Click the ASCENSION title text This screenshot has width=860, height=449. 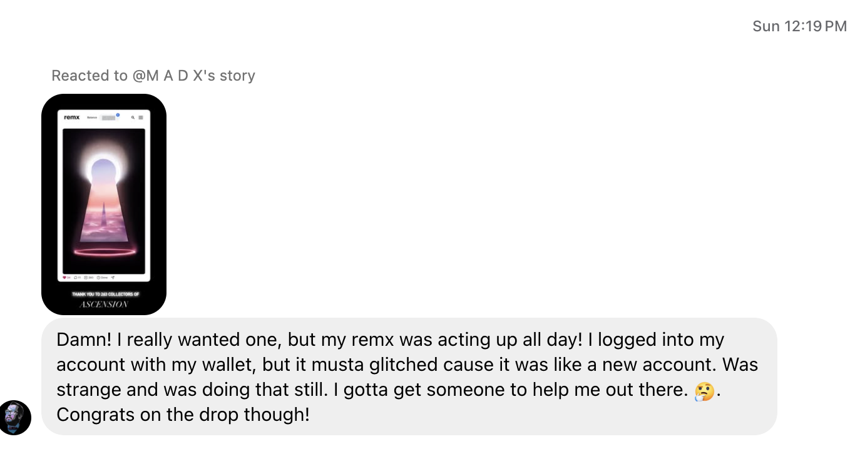coord(104,305)
